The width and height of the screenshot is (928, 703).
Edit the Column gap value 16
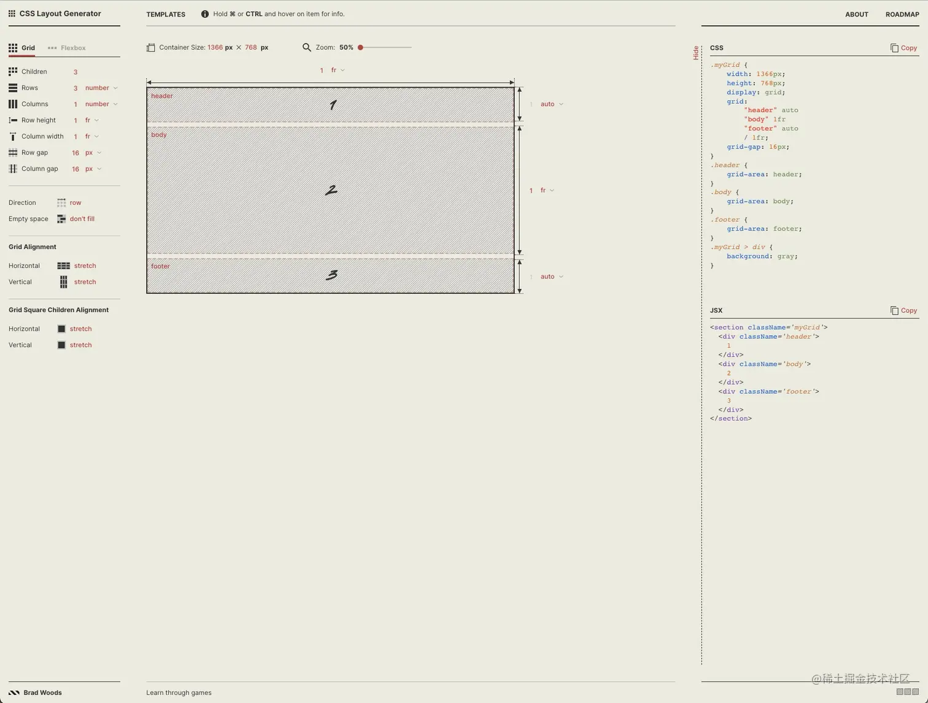[75, 169]
